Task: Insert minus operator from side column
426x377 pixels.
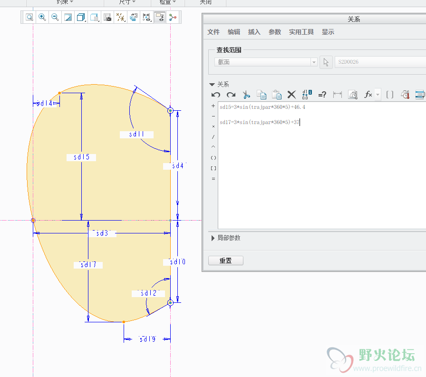Action: click(213, 116)
